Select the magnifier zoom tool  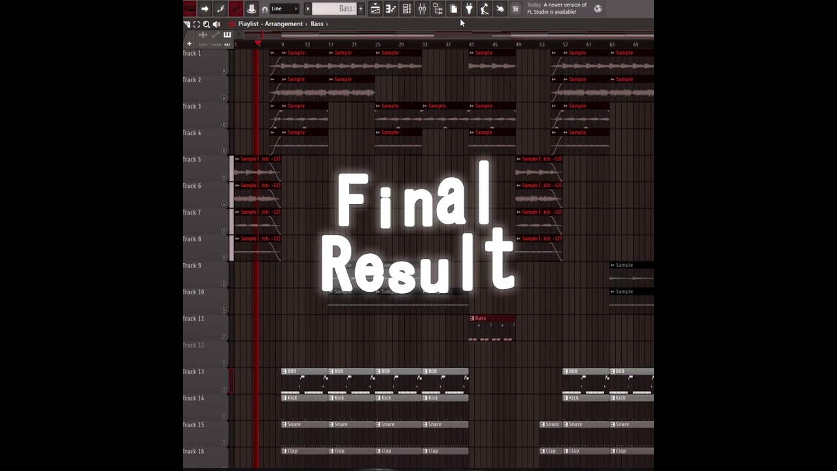pos(206,24)
